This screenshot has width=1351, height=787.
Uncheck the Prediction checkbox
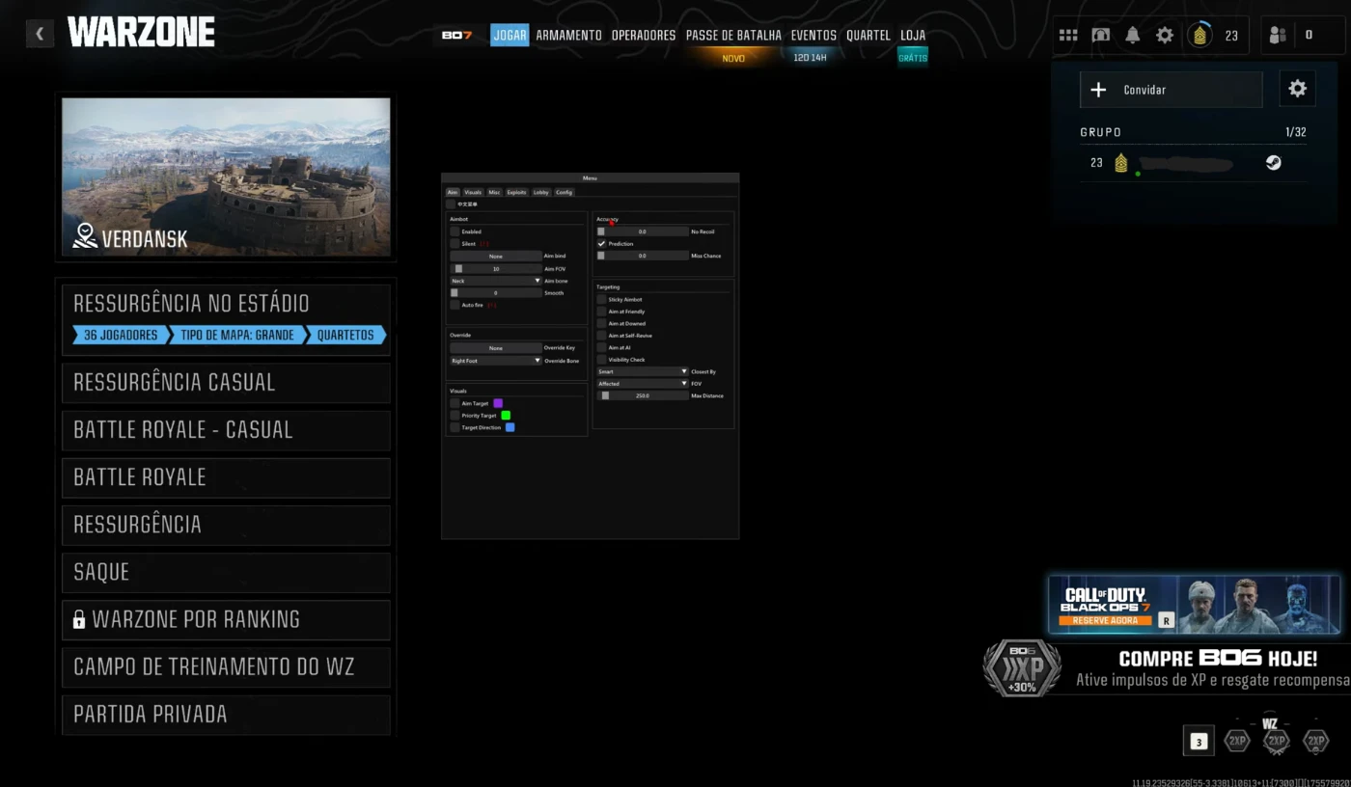tap(601, 244)
